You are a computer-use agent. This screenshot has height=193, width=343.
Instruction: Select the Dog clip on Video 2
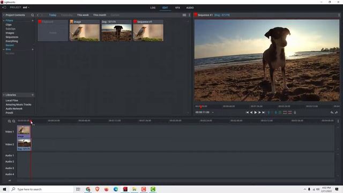pyautogui.click(x=24, y=144)
